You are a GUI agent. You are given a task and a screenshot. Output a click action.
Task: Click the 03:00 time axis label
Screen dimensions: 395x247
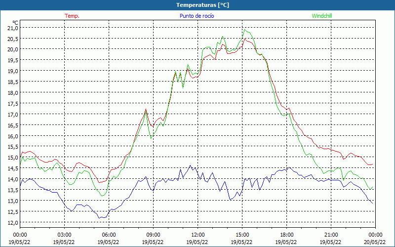(64, 235)
